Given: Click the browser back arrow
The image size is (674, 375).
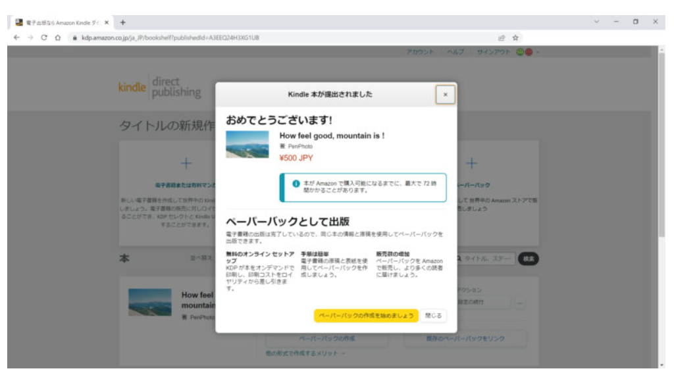Looking at the screenshot, I should [16, 37].
